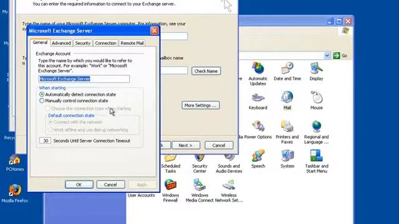Open the System applet icon
The width and height of the screenshot is (399, 224).
click(x=287, y=159)
